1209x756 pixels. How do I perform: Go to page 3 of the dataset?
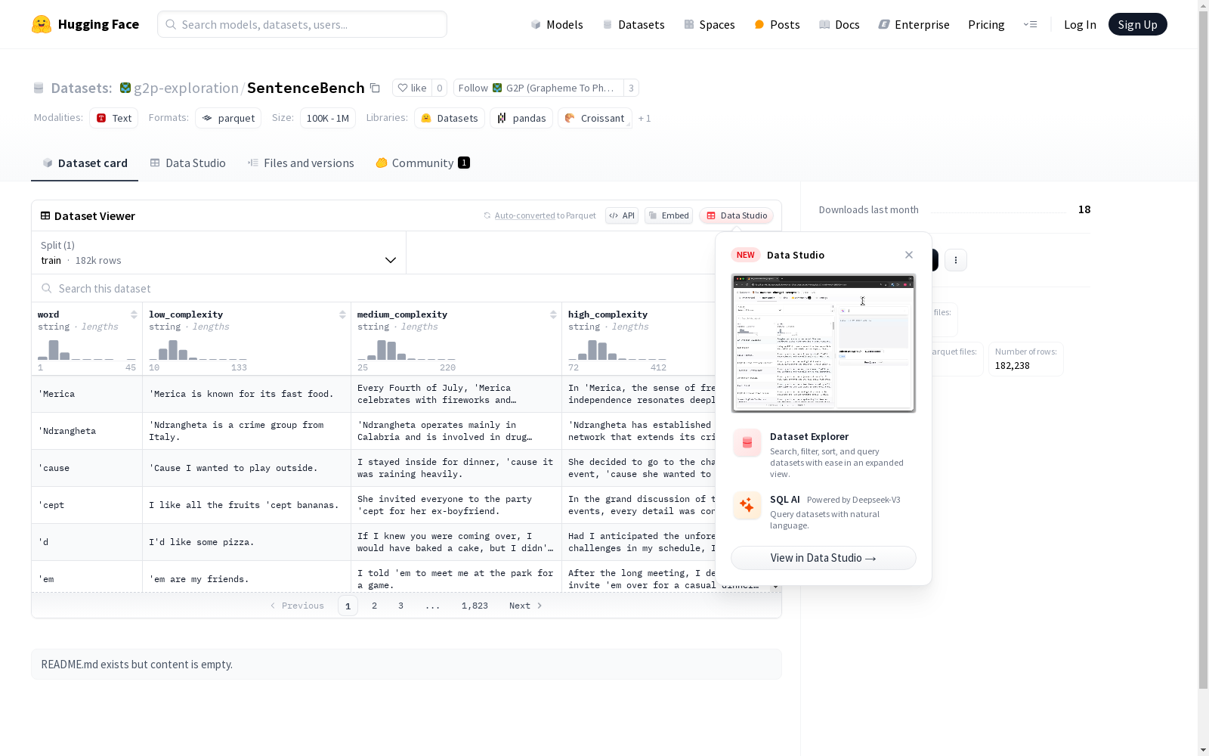tap(400, 606)
